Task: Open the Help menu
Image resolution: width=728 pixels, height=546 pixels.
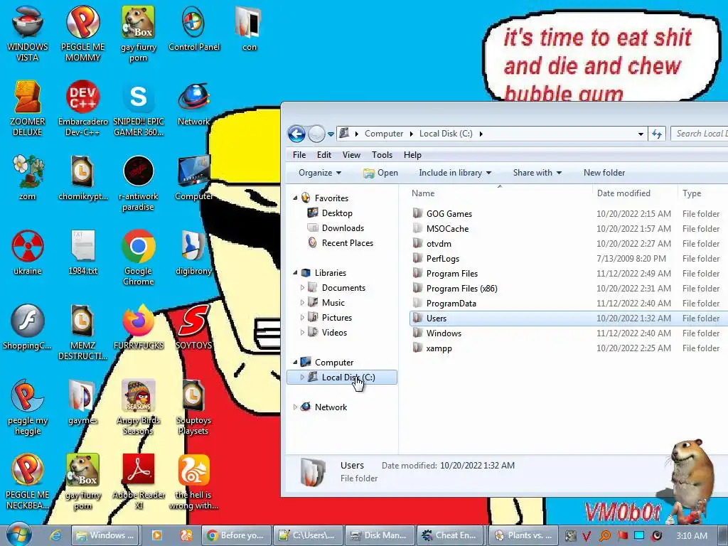Action: click(412, 155)
